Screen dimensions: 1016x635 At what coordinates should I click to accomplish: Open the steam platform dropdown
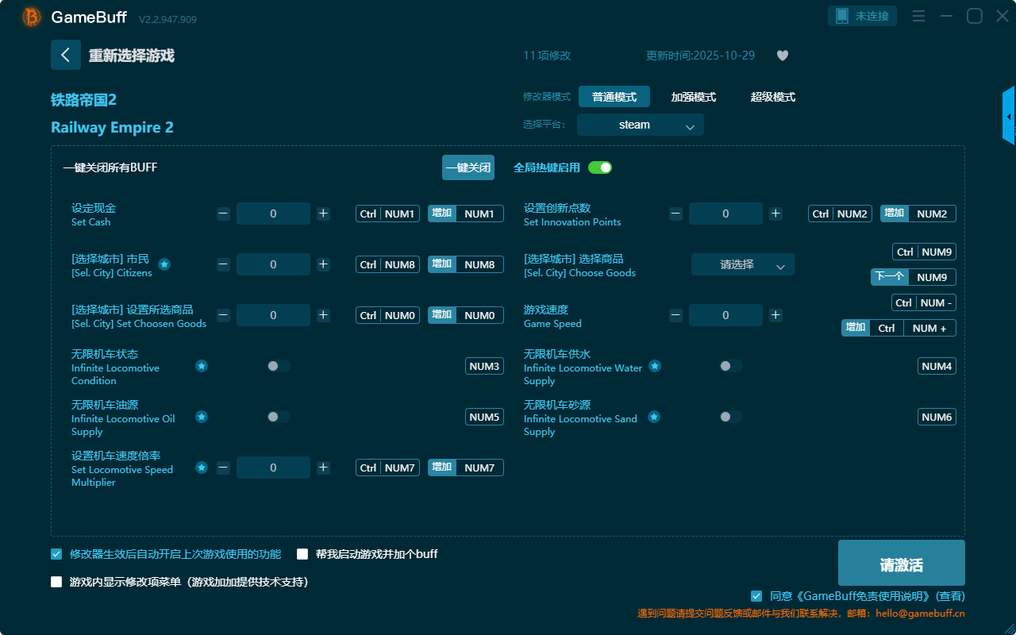[640, 125]
